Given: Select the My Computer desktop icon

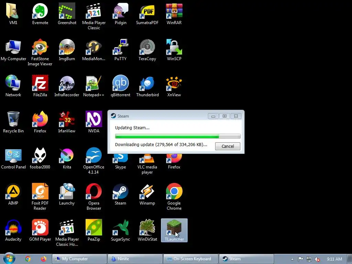Looking at the screenshot, I should click(13, 50).
